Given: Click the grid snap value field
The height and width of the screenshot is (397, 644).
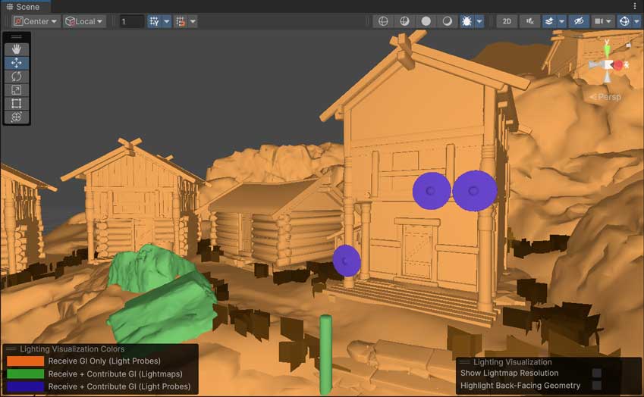Looking at the screenshot, I should click(x=131, y=21).
